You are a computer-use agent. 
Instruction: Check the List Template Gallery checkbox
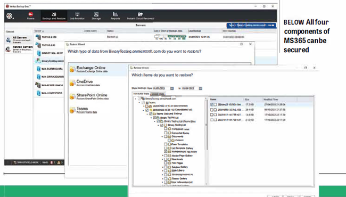[166, 148]
